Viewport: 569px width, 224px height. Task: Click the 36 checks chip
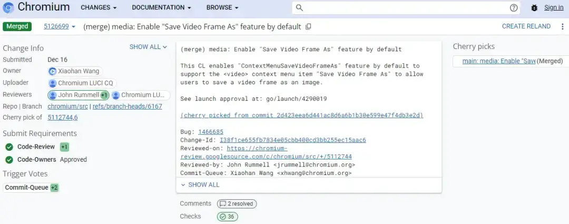click(228, 217)
